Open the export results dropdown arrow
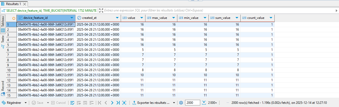 coord(174,103)
